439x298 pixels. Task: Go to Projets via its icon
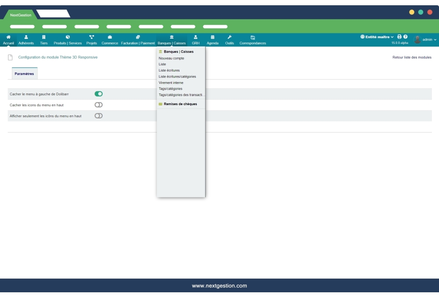pyautogui.click(x=91, y=37)
